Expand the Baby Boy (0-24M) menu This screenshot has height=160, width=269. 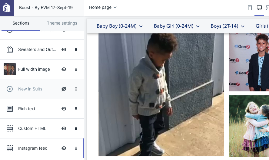tap(119, 26)
